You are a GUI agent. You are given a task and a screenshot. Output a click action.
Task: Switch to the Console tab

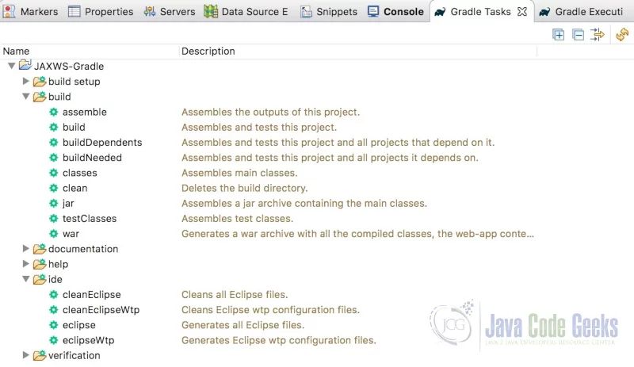click(403, 12)
